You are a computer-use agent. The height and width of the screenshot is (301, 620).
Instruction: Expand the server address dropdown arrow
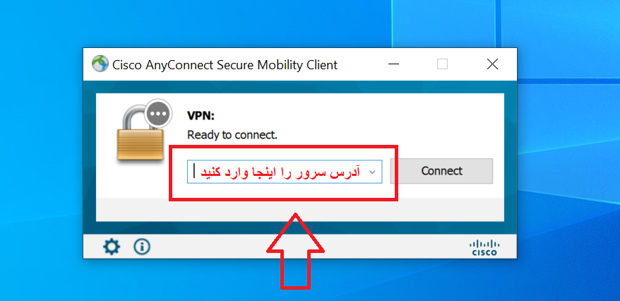(371, 172)
